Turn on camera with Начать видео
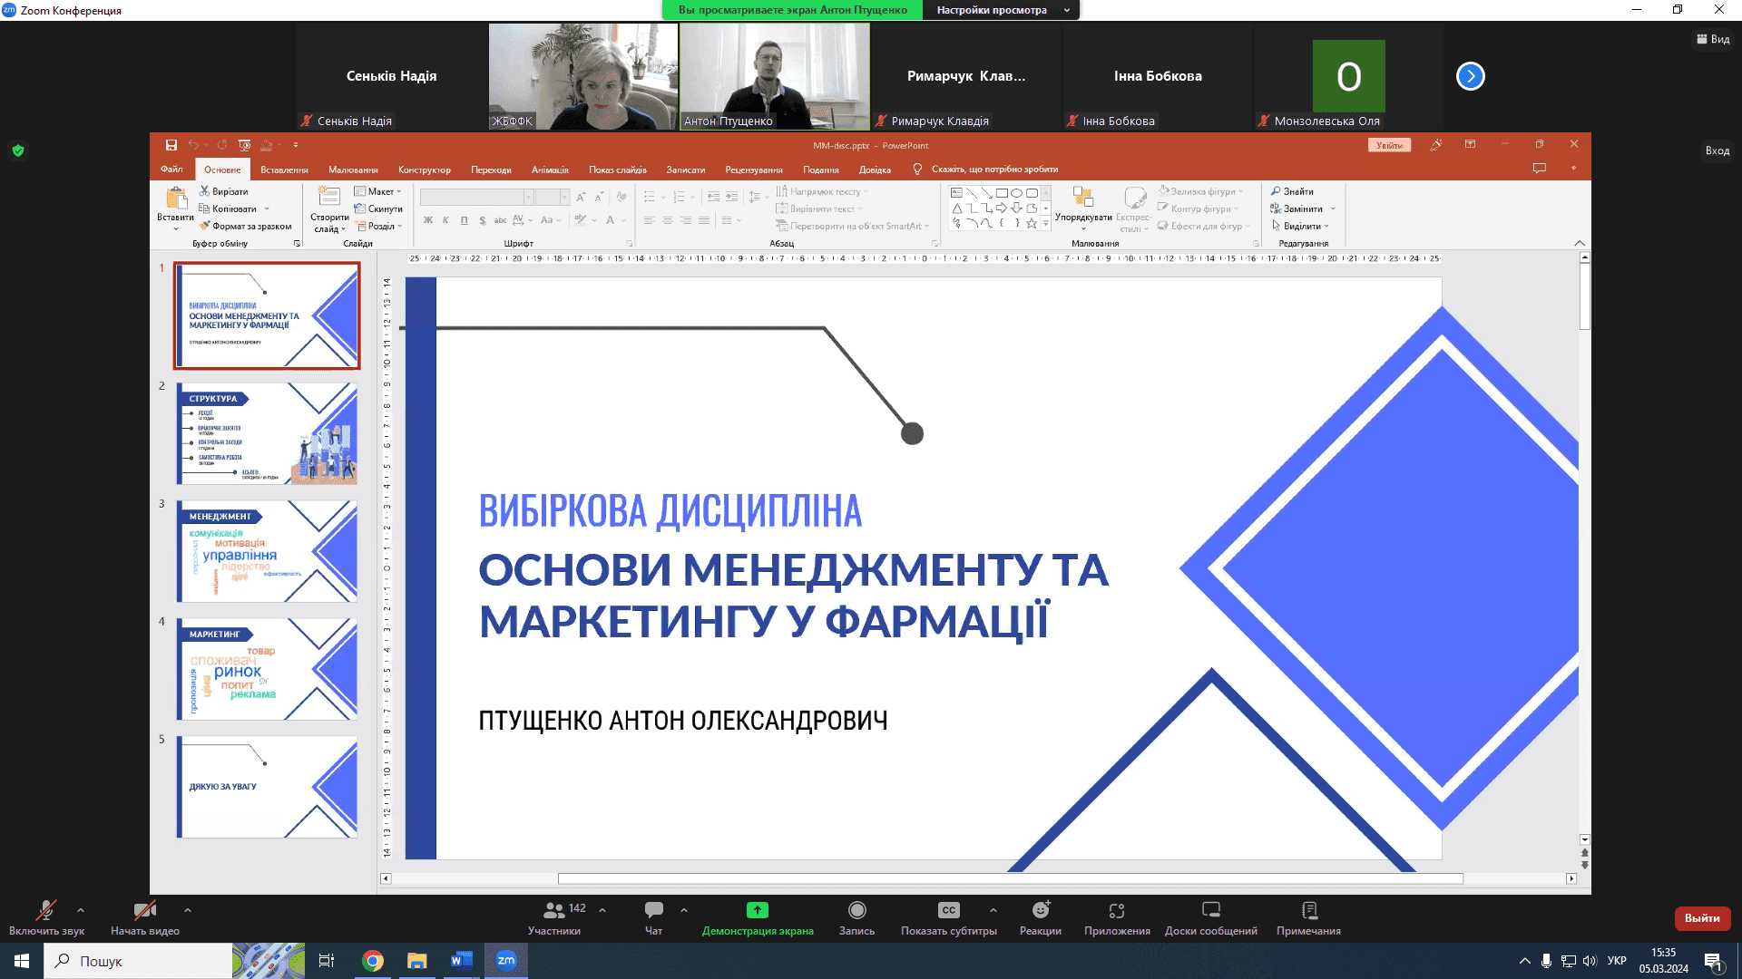Screen dimensions: 1742x979 pyautogui.click(x=145, y=917)
